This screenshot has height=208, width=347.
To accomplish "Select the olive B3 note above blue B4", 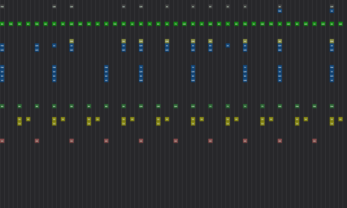I will tap(210, 41).
